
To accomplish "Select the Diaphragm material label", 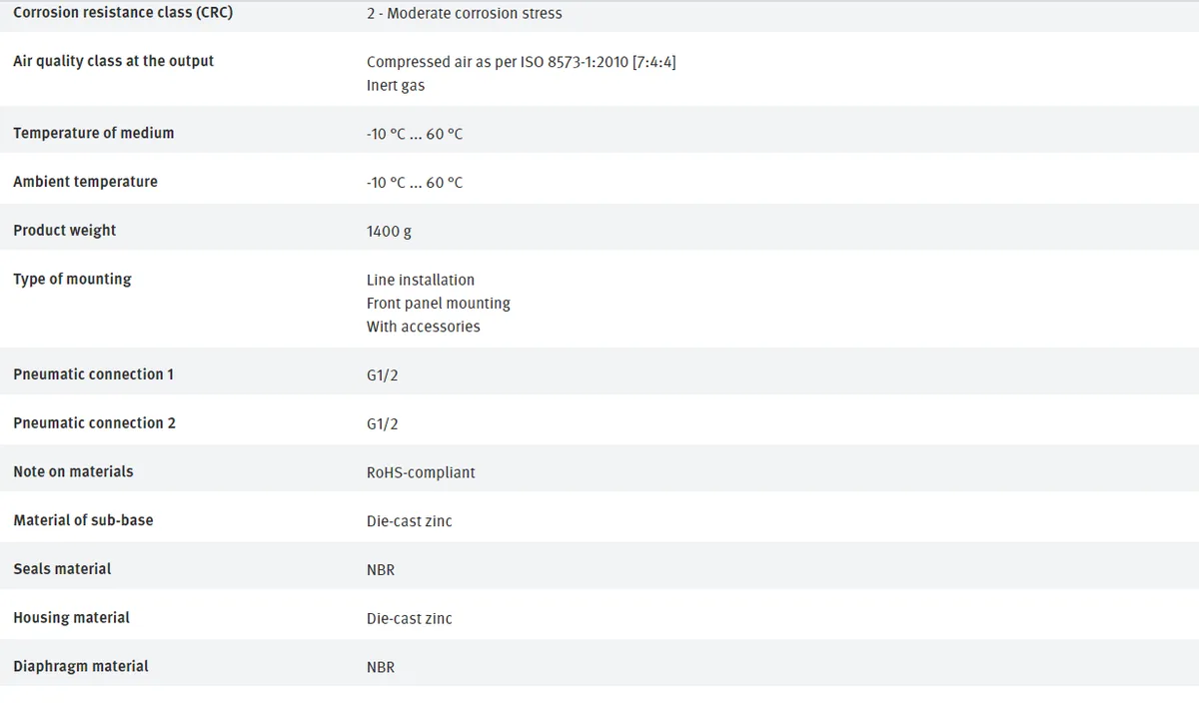I will click(x=81, y=666).
